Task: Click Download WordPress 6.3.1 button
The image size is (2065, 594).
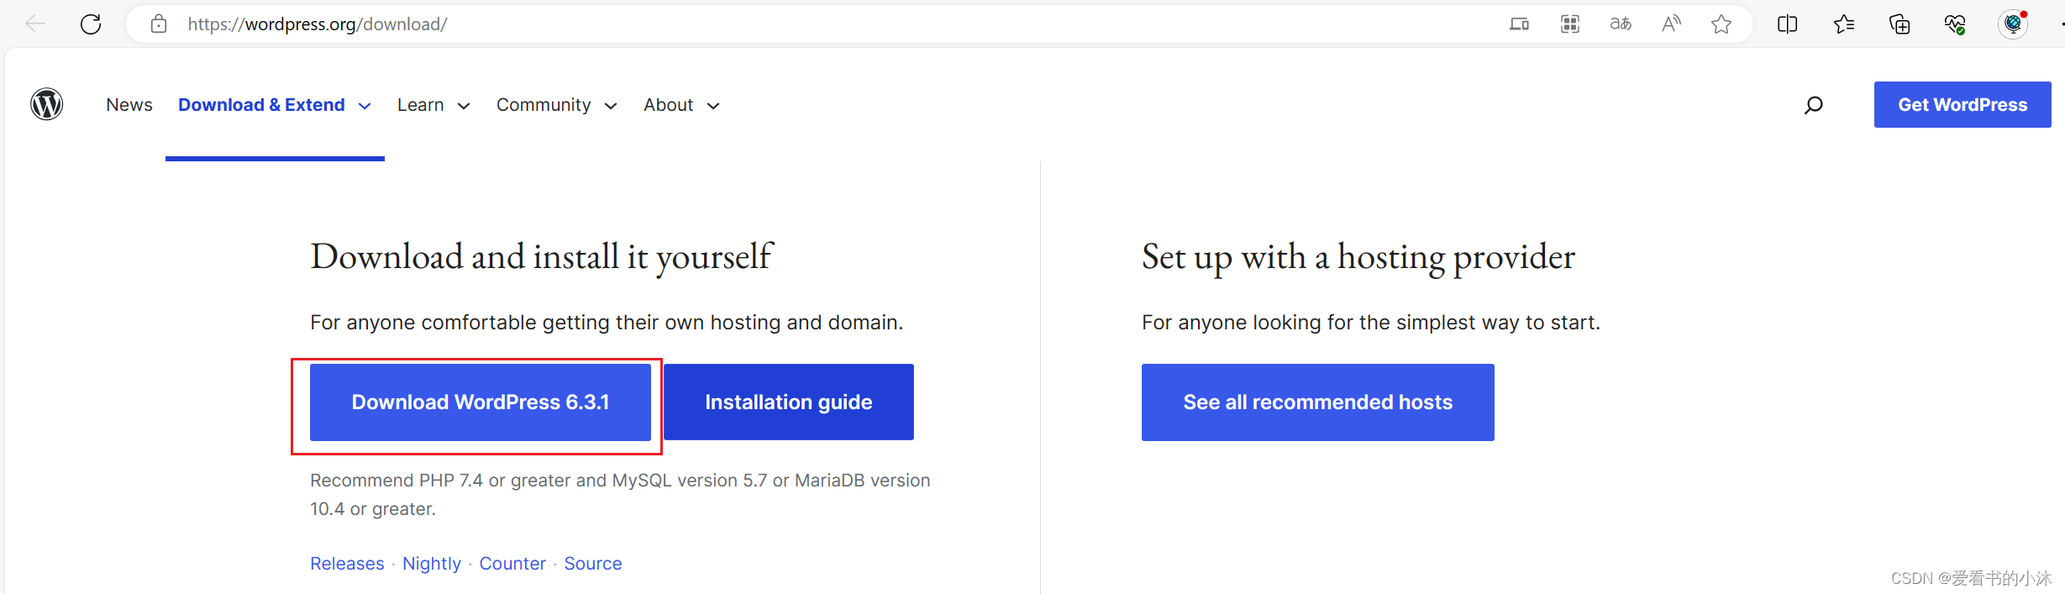Action: pos(481,402)
